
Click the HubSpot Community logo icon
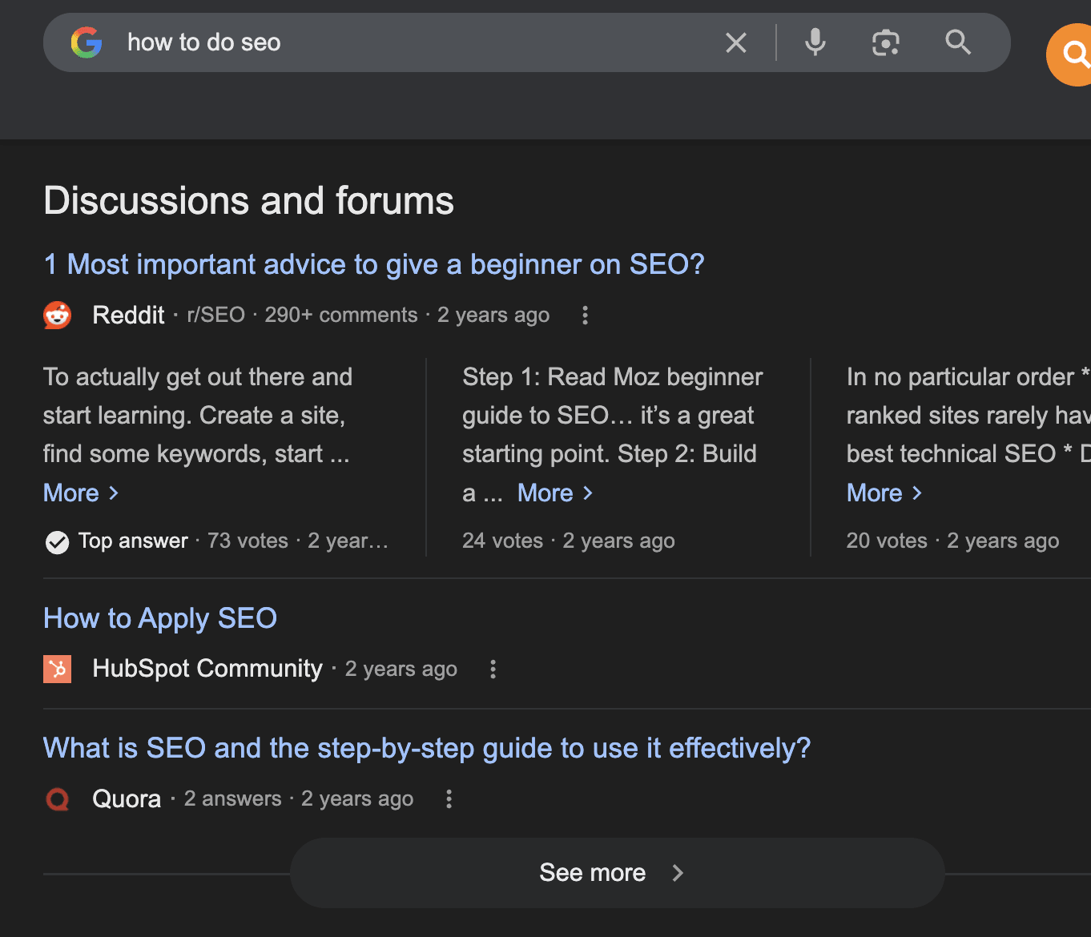click(58, 669)
